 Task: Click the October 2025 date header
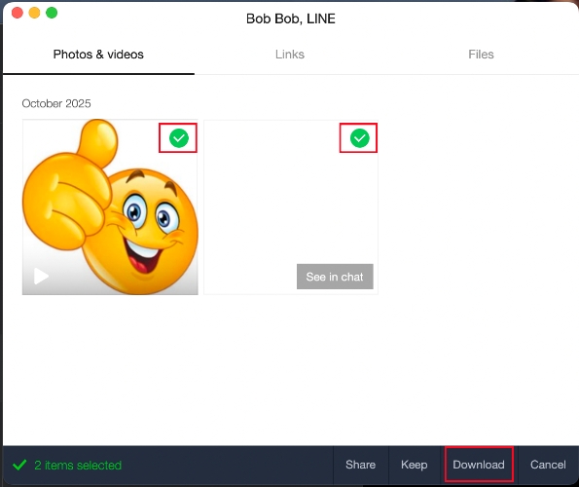coord(56,103)
